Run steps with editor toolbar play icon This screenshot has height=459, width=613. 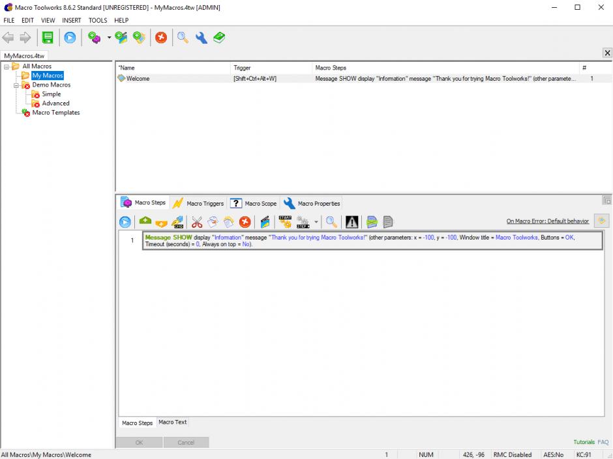point(125,222)
